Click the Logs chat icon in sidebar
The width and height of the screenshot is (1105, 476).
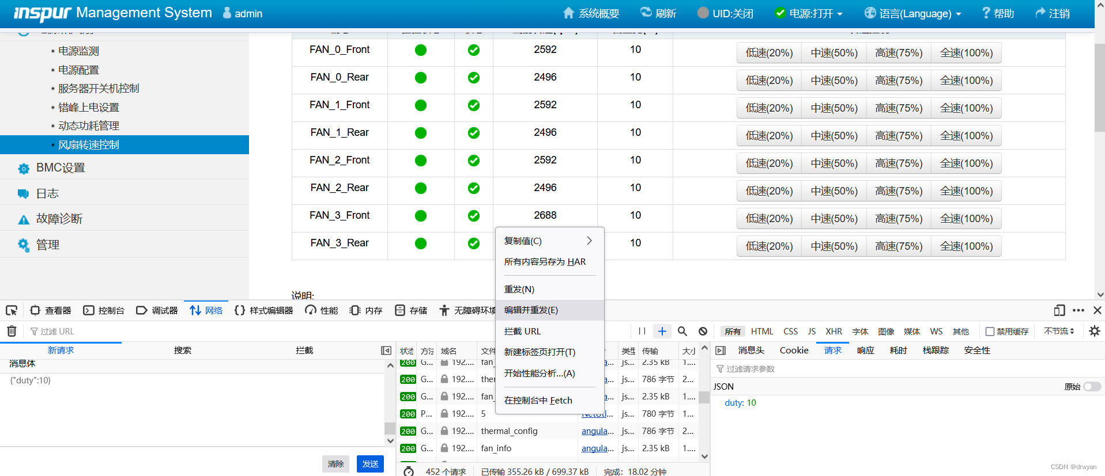click(24, 194)
